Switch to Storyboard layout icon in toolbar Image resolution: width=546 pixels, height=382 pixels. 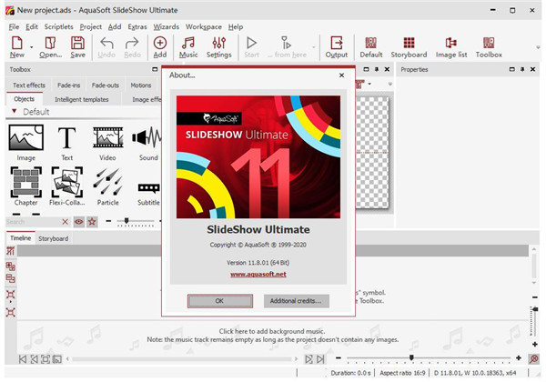tap(409, 47)
